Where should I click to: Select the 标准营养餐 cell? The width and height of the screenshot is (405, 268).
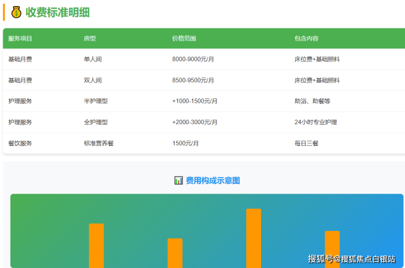click(99, 143)
